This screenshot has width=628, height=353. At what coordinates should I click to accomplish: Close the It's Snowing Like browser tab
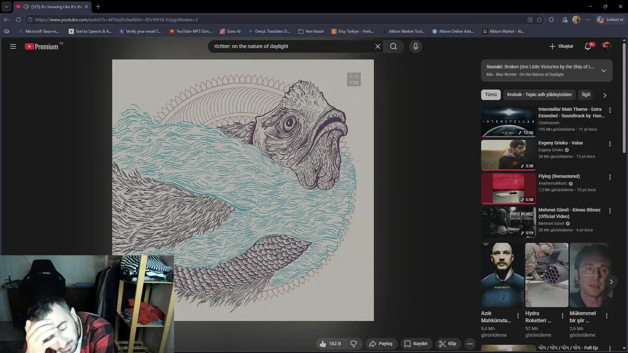86,7
